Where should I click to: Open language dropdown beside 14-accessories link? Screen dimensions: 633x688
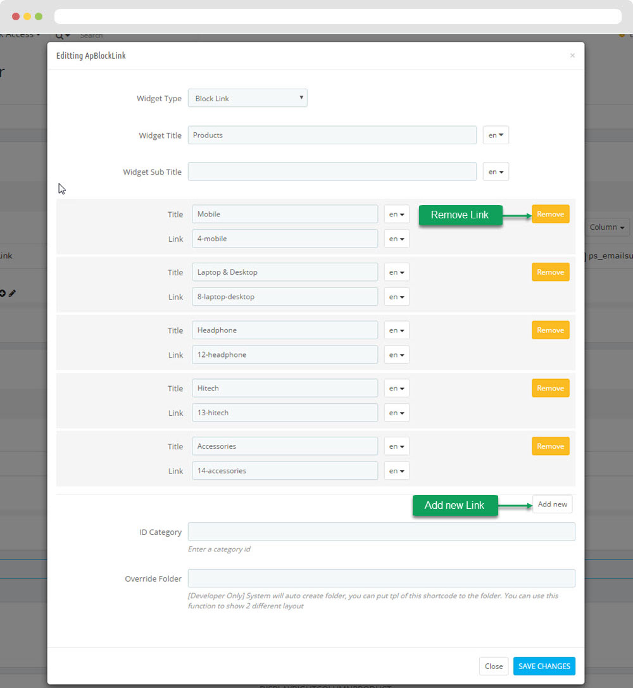397,471
